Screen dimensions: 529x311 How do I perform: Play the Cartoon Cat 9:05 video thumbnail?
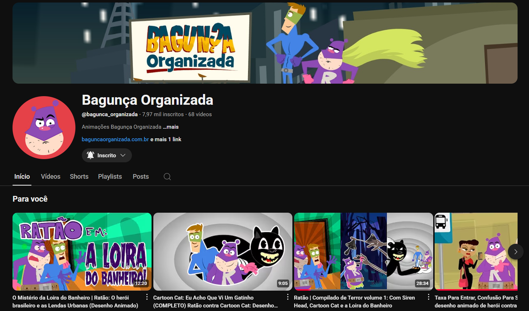pos(223,251)
